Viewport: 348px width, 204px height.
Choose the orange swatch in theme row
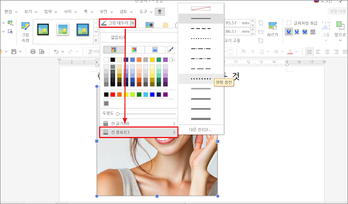(139, 59)
